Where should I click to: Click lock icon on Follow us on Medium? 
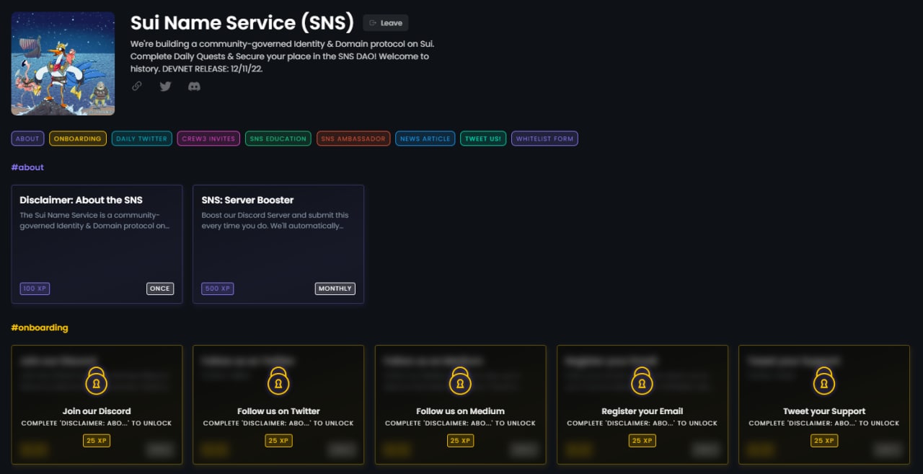point(460,380)
